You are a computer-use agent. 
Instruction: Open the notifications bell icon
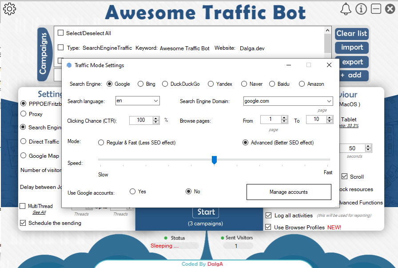tap(346, 9)
